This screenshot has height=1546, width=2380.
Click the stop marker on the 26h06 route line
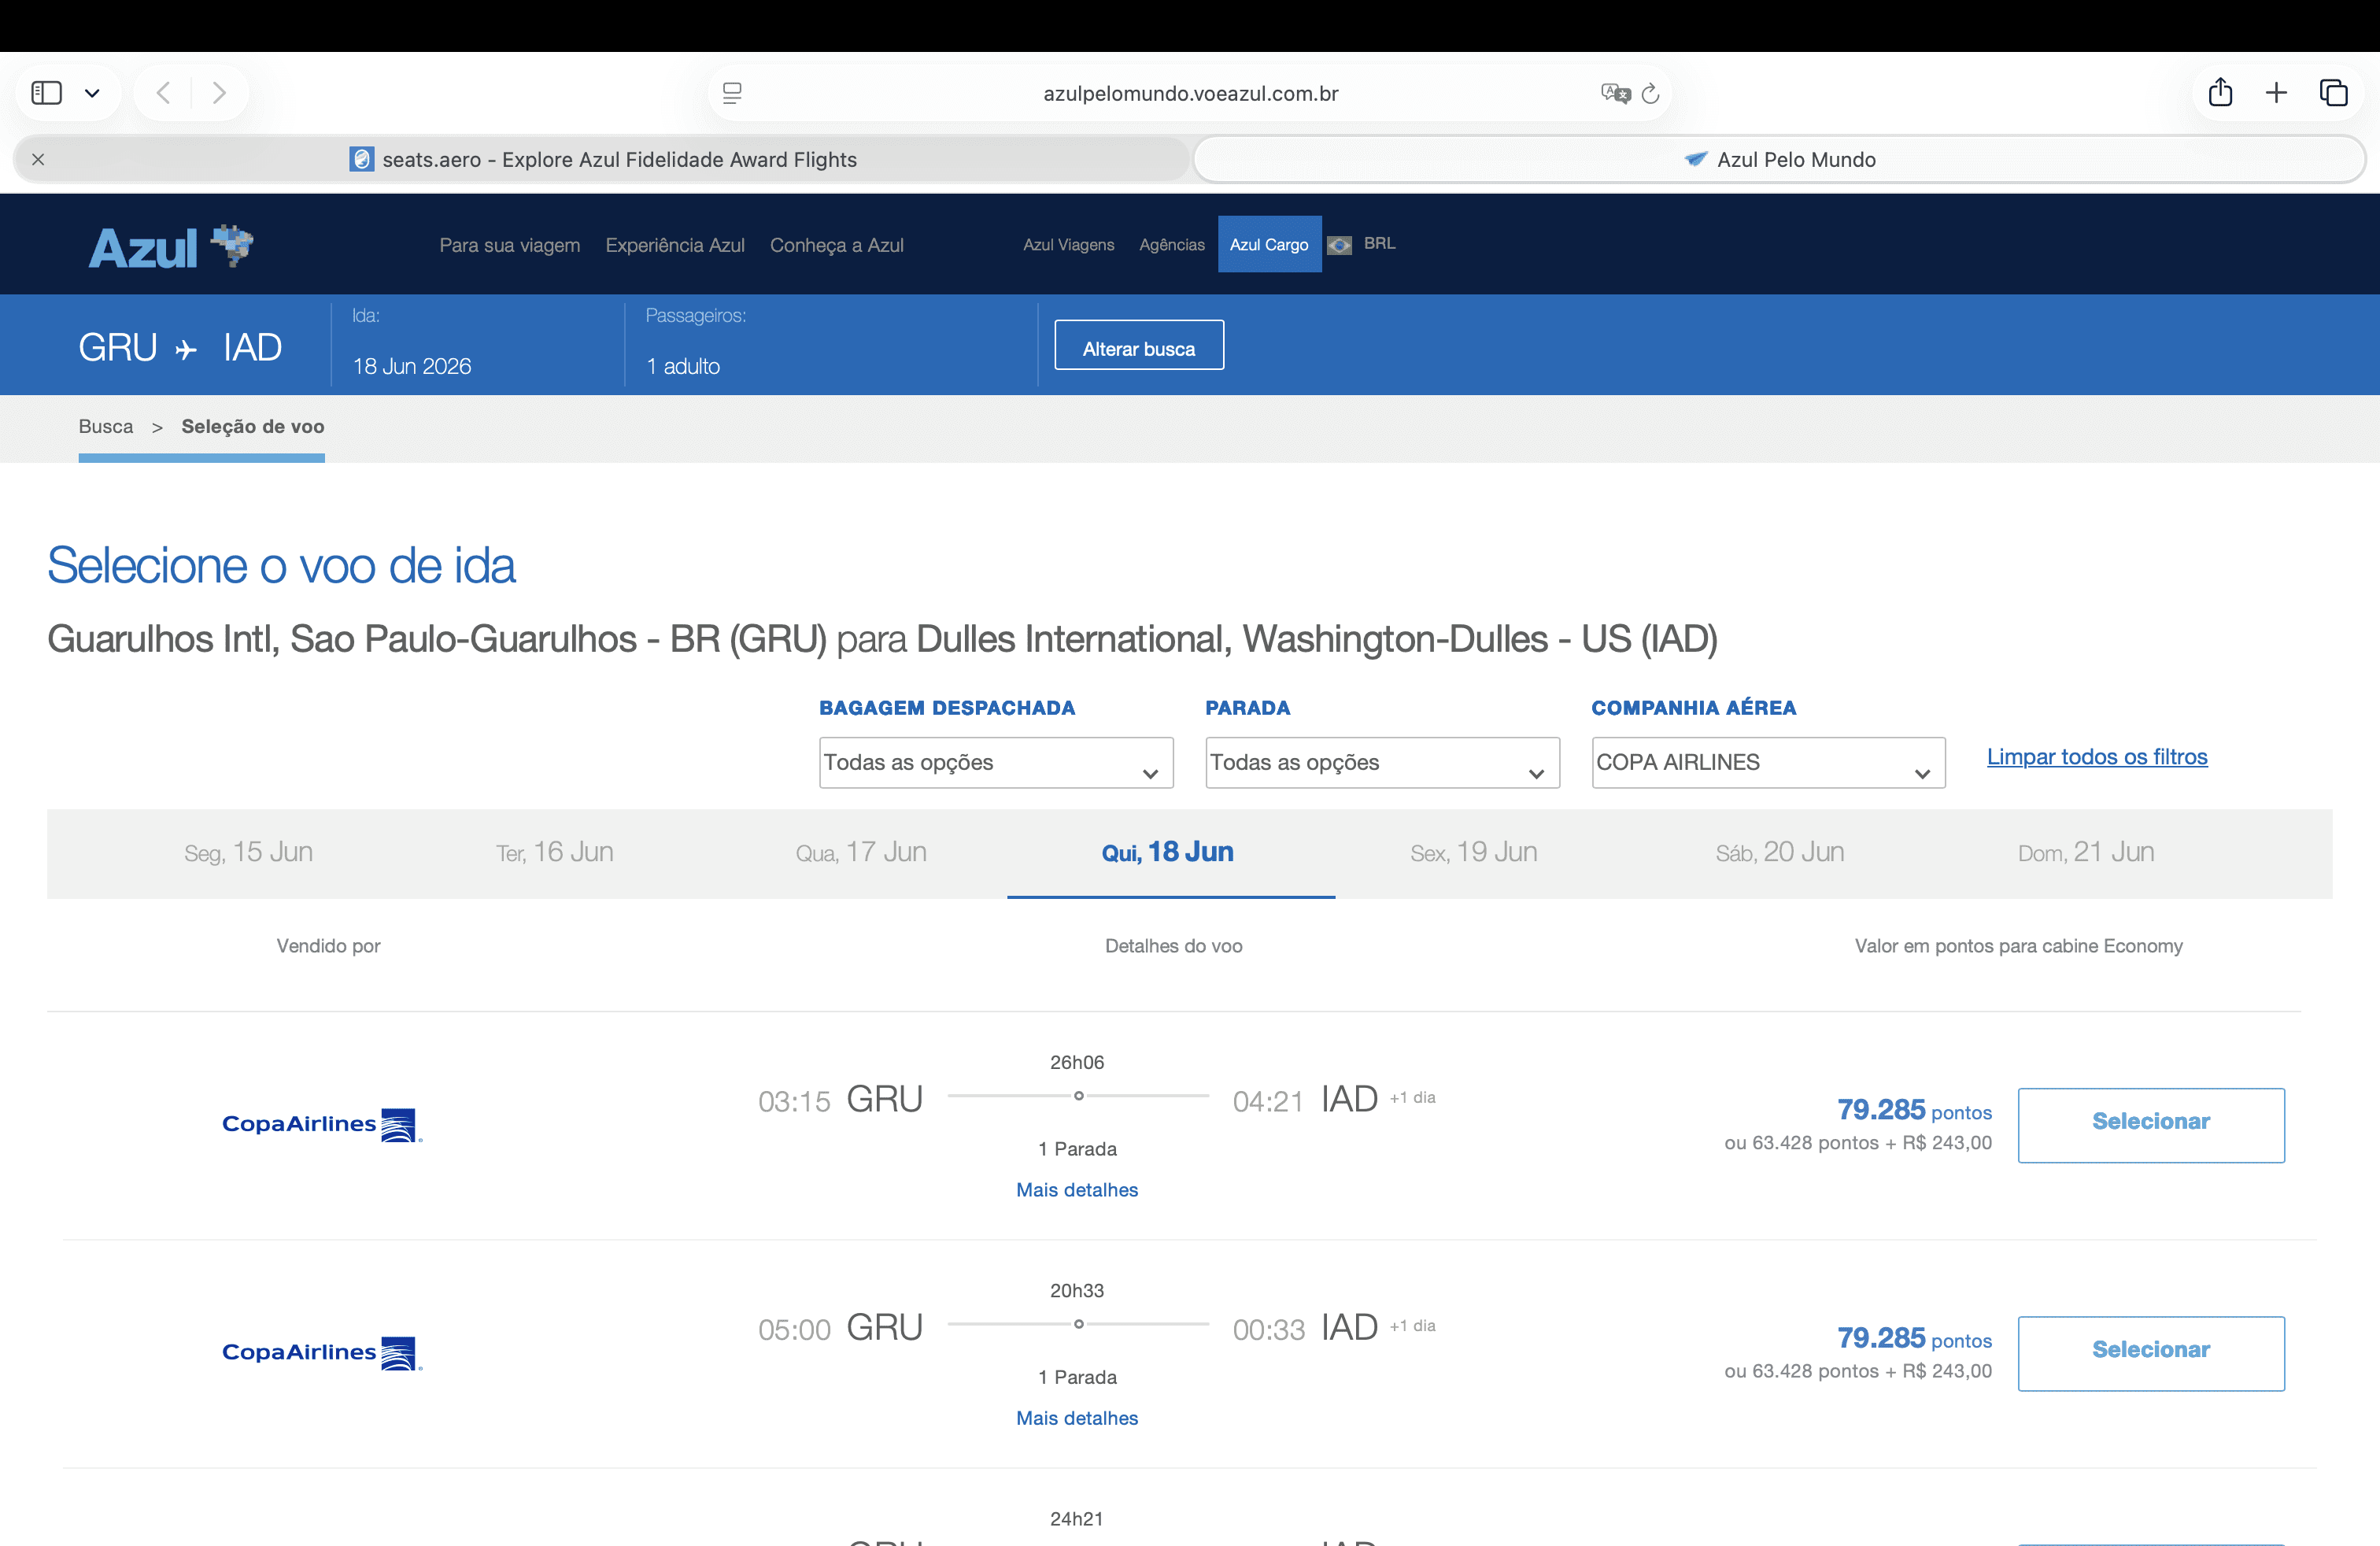pyautogui.click(x=1078, y=1096)
